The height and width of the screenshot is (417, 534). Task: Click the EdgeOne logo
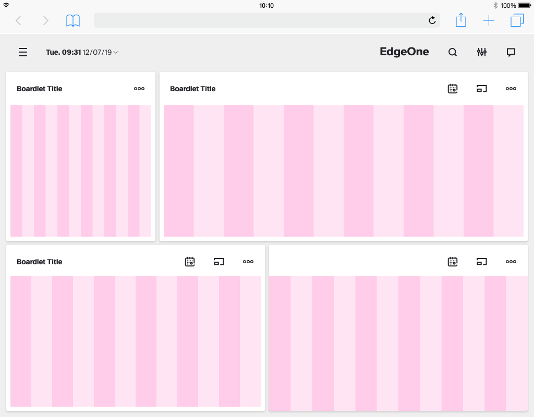tap(404, 52)
